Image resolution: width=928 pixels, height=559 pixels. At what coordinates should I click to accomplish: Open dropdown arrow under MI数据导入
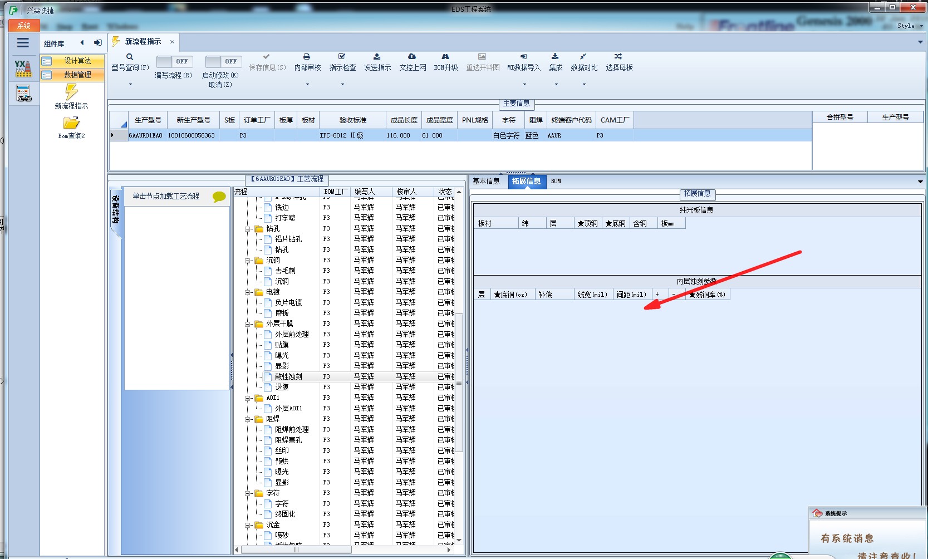click(x=524, y=85)
